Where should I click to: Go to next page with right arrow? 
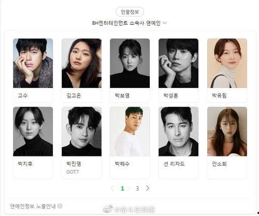[x=148, y=188]
